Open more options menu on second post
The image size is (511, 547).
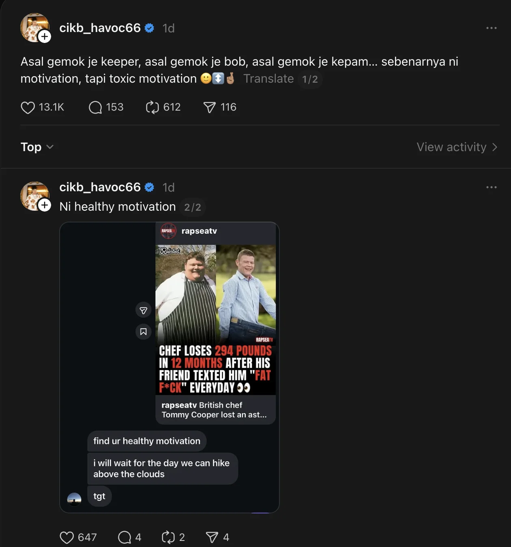point(491,187)
